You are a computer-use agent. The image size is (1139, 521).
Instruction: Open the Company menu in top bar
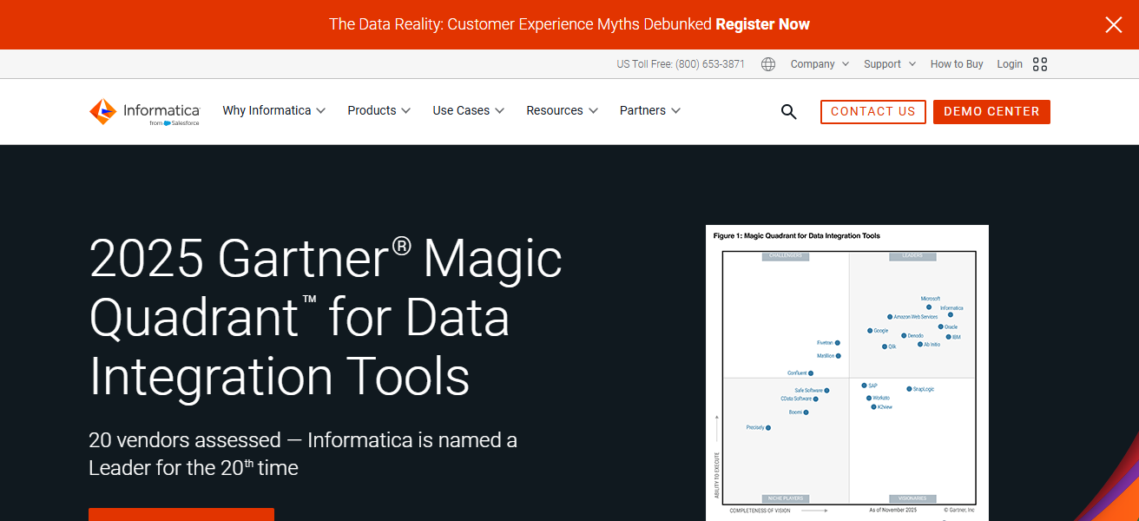(x=820, y=64)
